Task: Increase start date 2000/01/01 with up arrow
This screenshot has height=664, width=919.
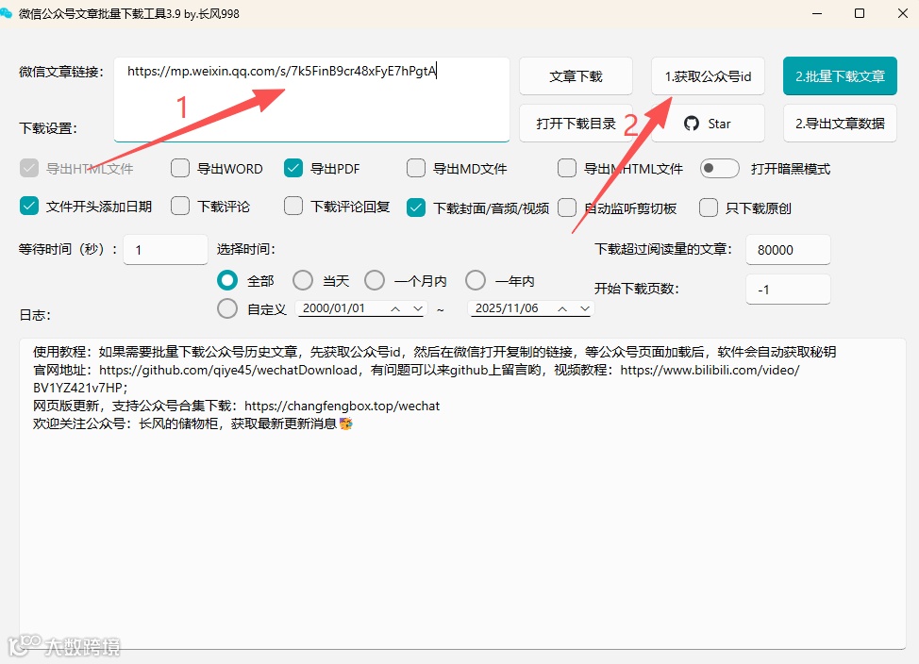Action: click(395, 308)
